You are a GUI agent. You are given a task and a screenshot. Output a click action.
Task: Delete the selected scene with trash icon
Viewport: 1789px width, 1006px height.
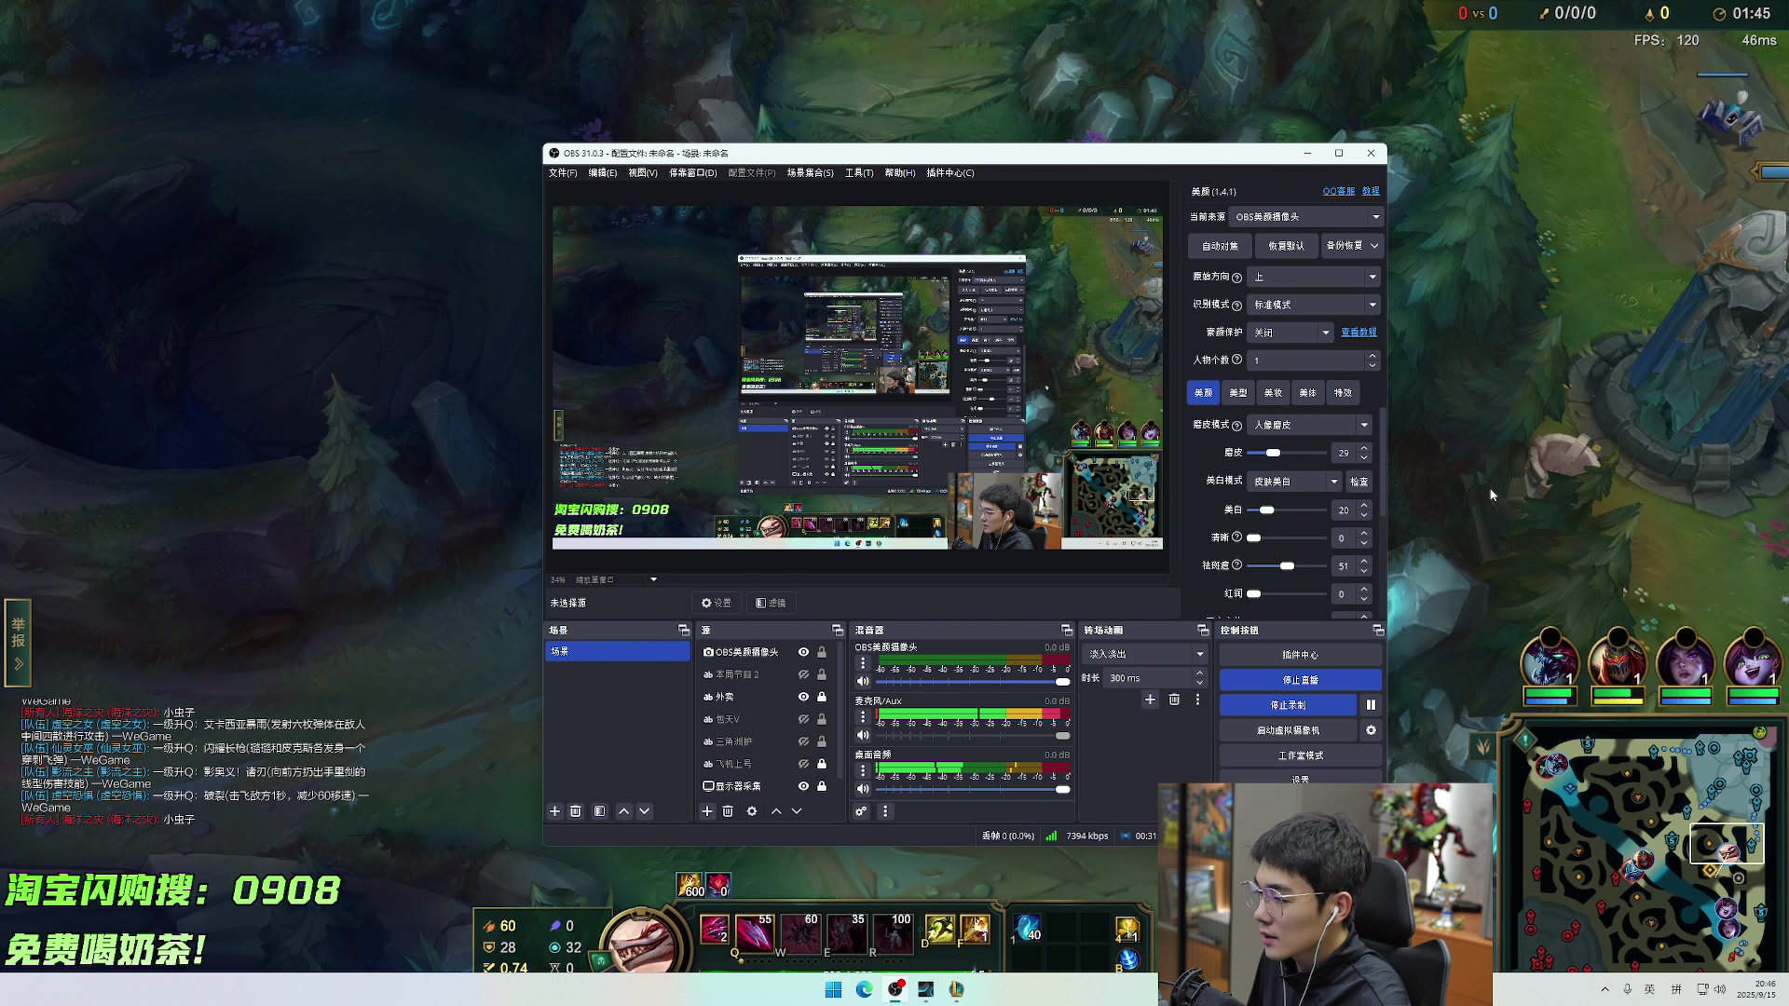(x=576, y=811)
